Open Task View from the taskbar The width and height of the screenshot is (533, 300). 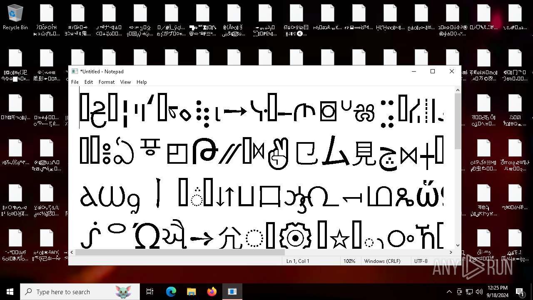[x=150, y=292]
